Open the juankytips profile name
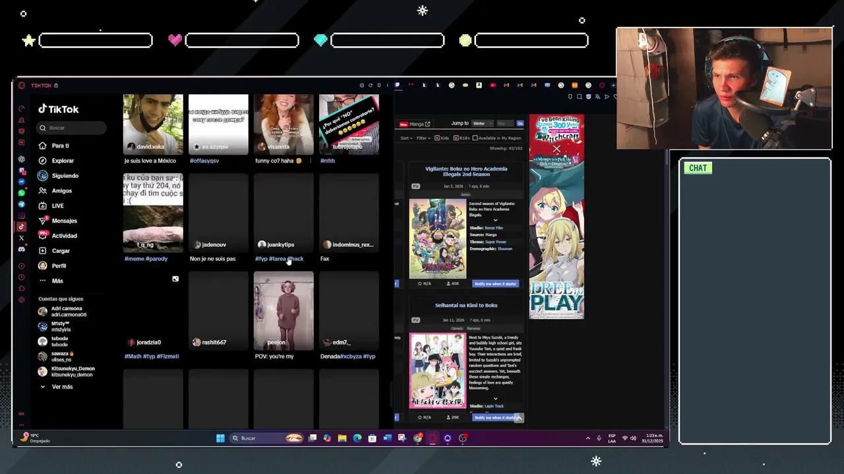Screen dimensions: 844x474 click(280, 245)
